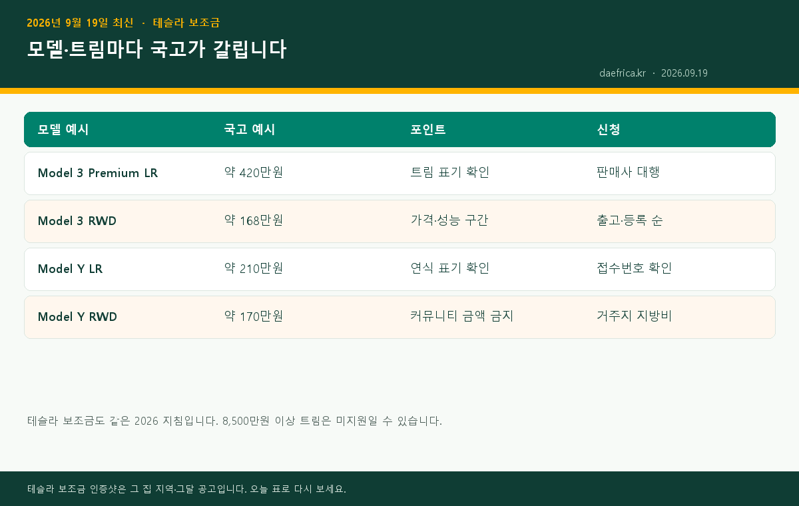The width and height of the screenshot is (799, 506).
Task: Click the headline '모델·트림마다 국고가 갈립니다'
Action: (x=156, y=49)
